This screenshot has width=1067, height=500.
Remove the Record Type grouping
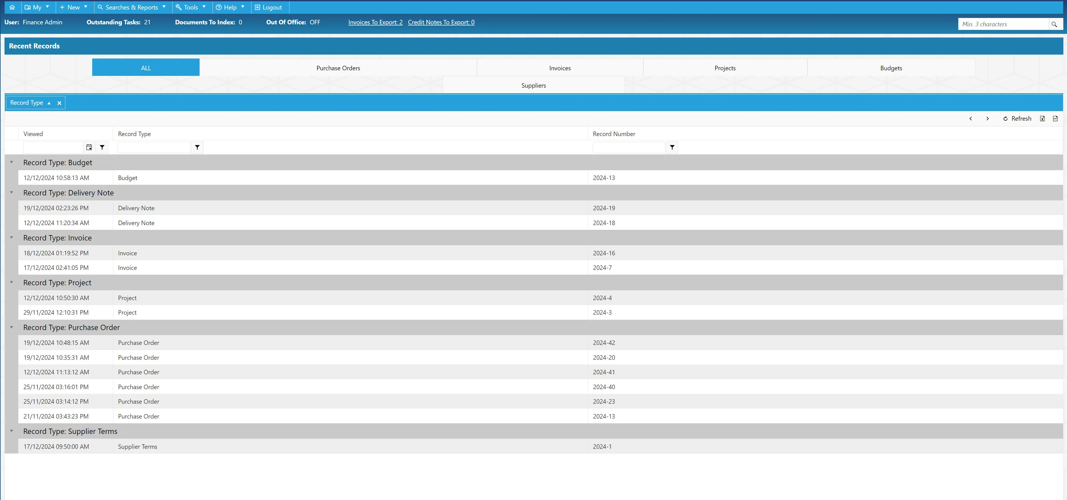(59, 103)
